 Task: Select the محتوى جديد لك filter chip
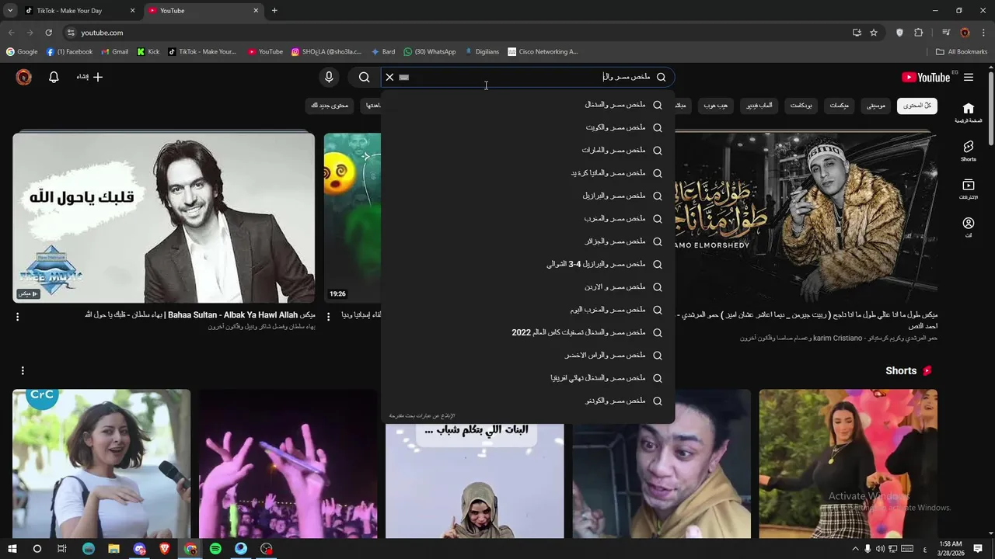coord(330,106)
